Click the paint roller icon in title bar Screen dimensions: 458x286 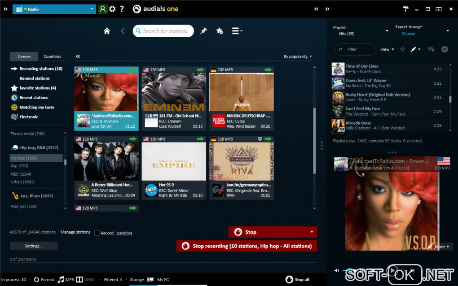point(406,9)
